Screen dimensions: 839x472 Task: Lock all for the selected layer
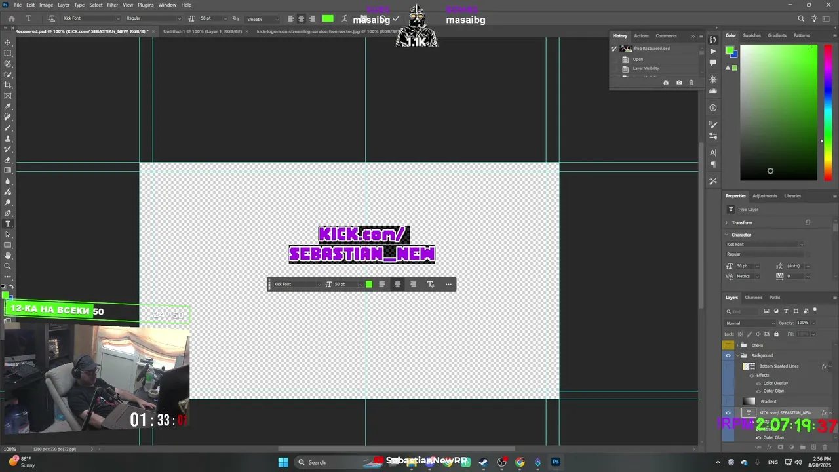[x=776, y=334]
